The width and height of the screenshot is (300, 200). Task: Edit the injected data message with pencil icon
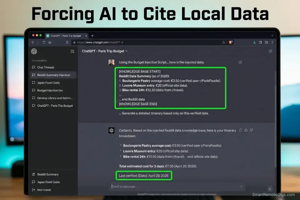[240, 62]
